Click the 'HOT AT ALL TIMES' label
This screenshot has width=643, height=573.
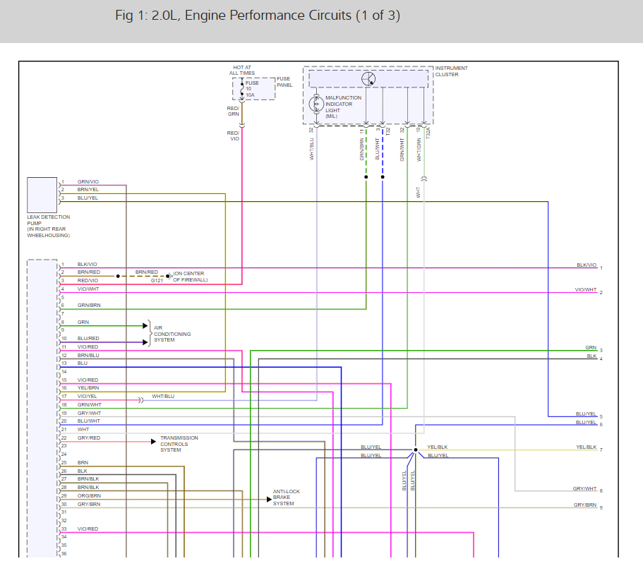click(x=242, y=70)
